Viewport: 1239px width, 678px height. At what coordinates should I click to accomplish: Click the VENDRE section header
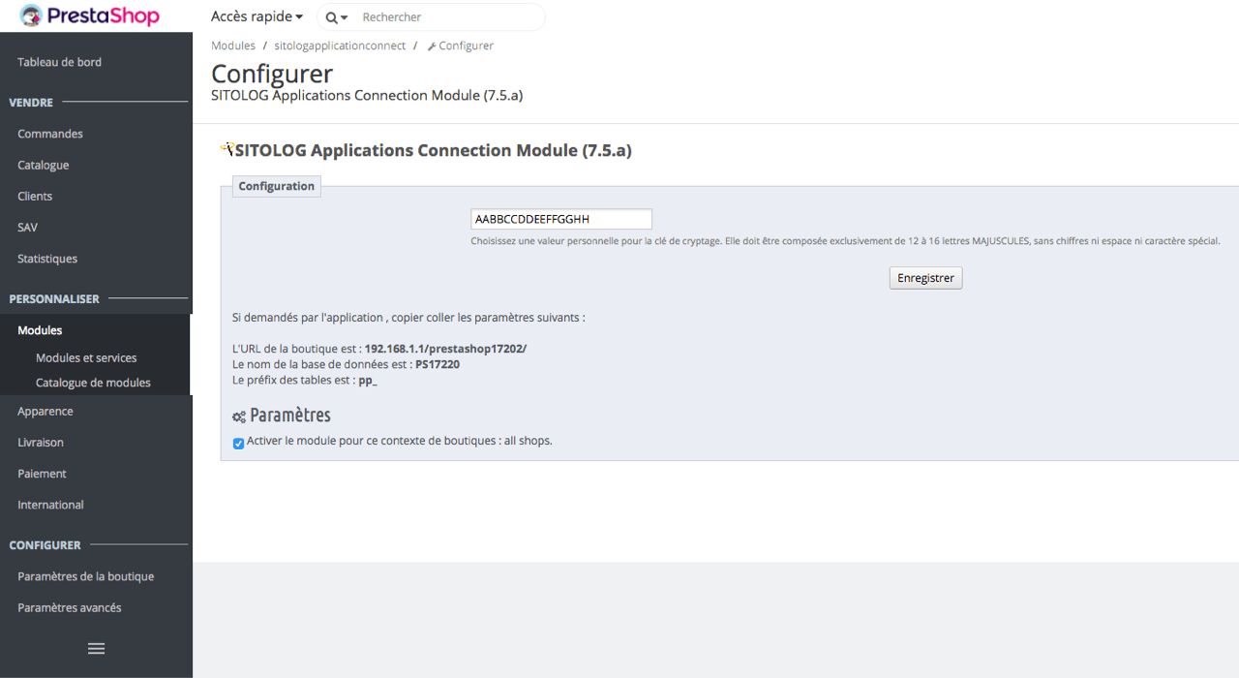pos(31,102)
